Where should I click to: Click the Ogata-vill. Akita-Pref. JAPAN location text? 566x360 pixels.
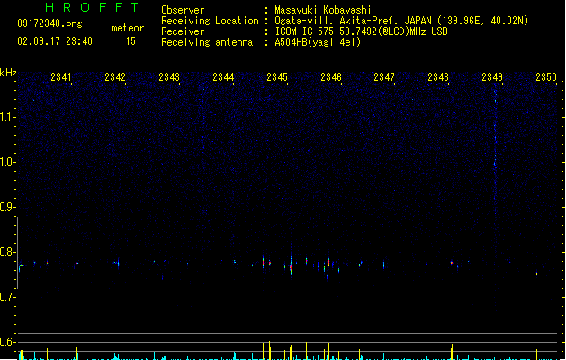coord(401,21)
